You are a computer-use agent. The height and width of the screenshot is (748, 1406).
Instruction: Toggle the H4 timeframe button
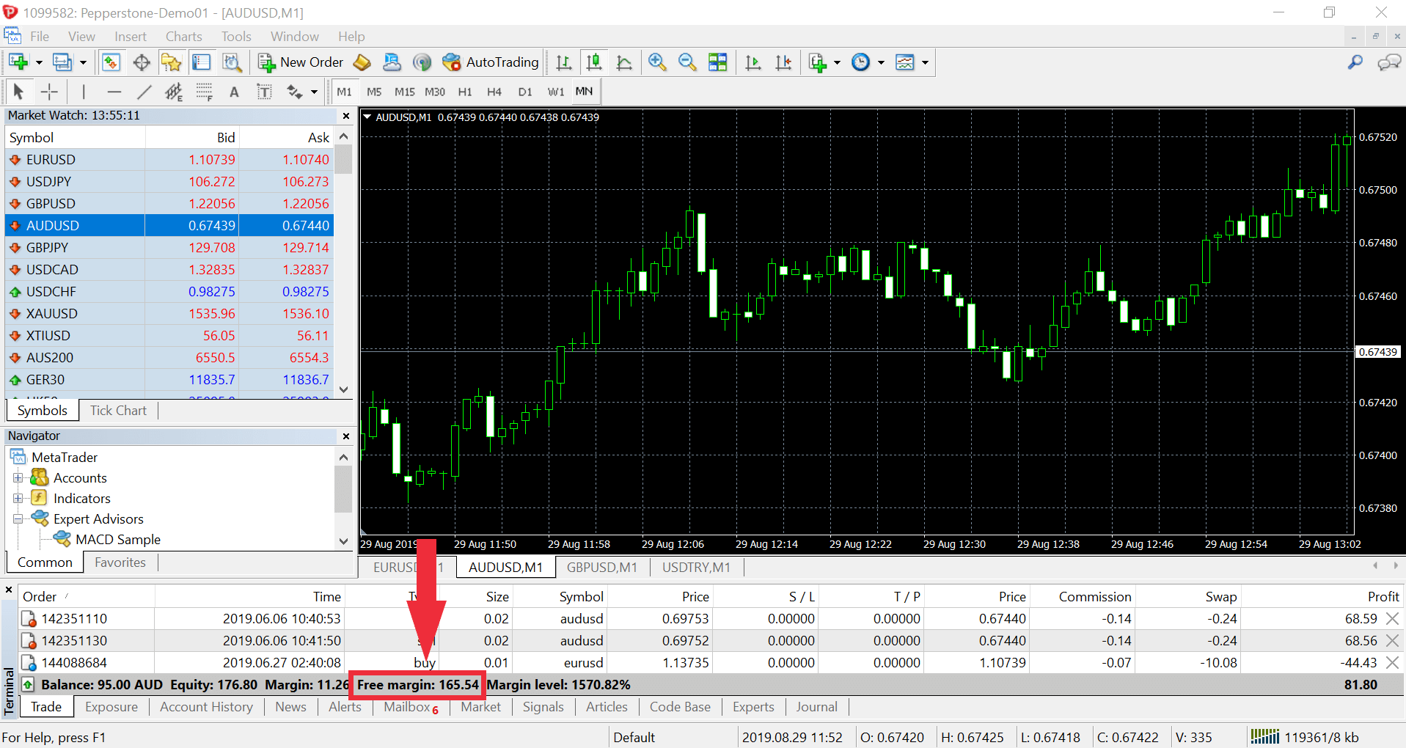point(494,92)
